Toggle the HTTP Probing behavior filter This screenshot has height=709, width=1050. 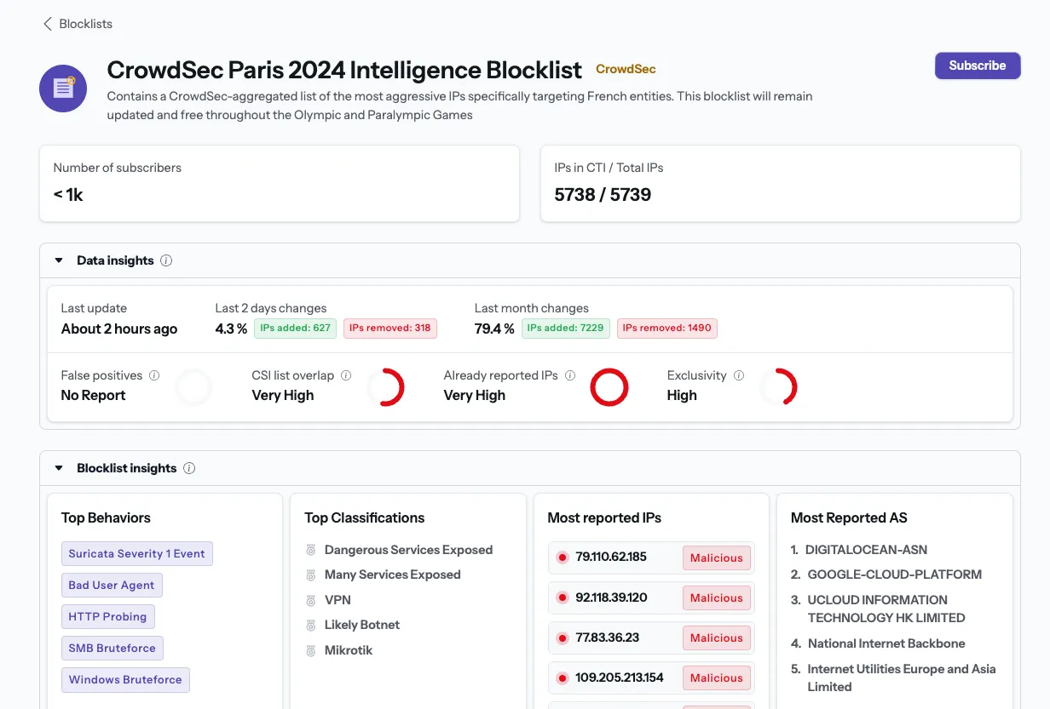coord(107,616)
